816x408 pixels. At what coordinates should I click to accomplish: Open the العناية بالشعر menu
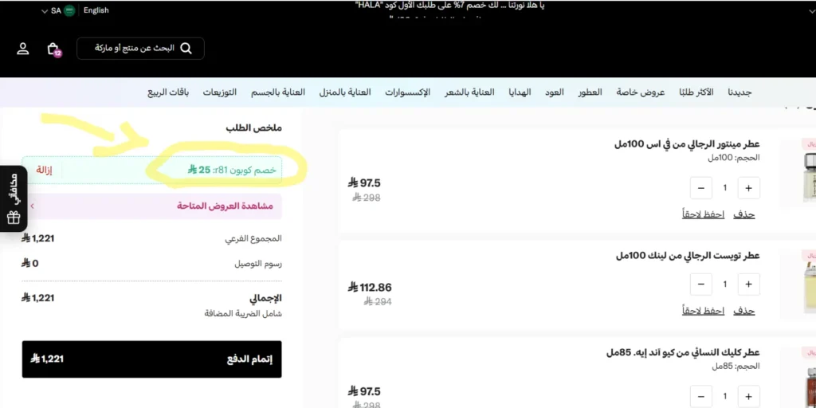[x=469, y=92]
